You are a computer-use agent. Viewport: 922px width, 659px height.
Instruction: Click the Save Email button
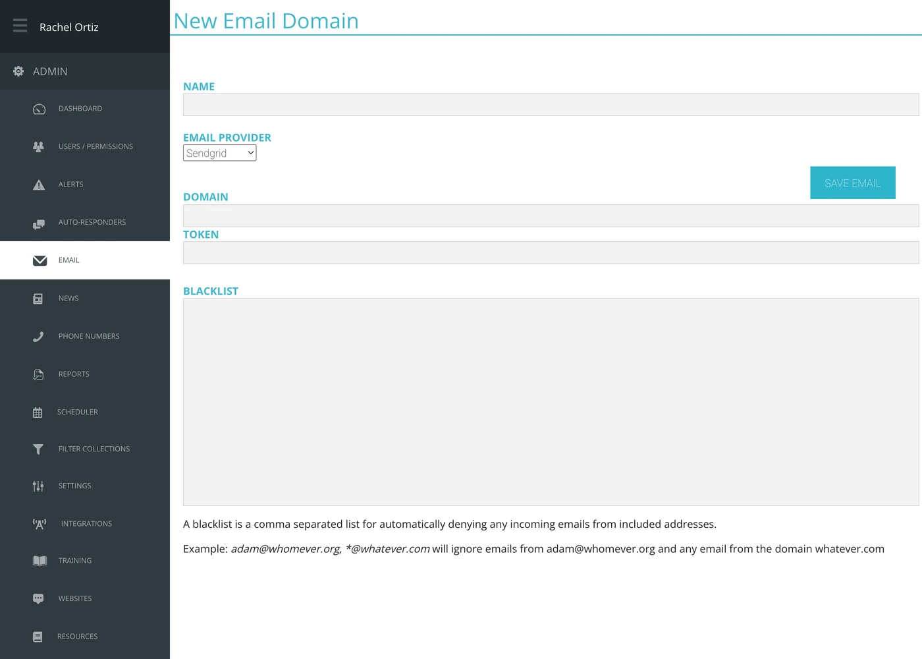pyautogui.click(x=853, y=183)
